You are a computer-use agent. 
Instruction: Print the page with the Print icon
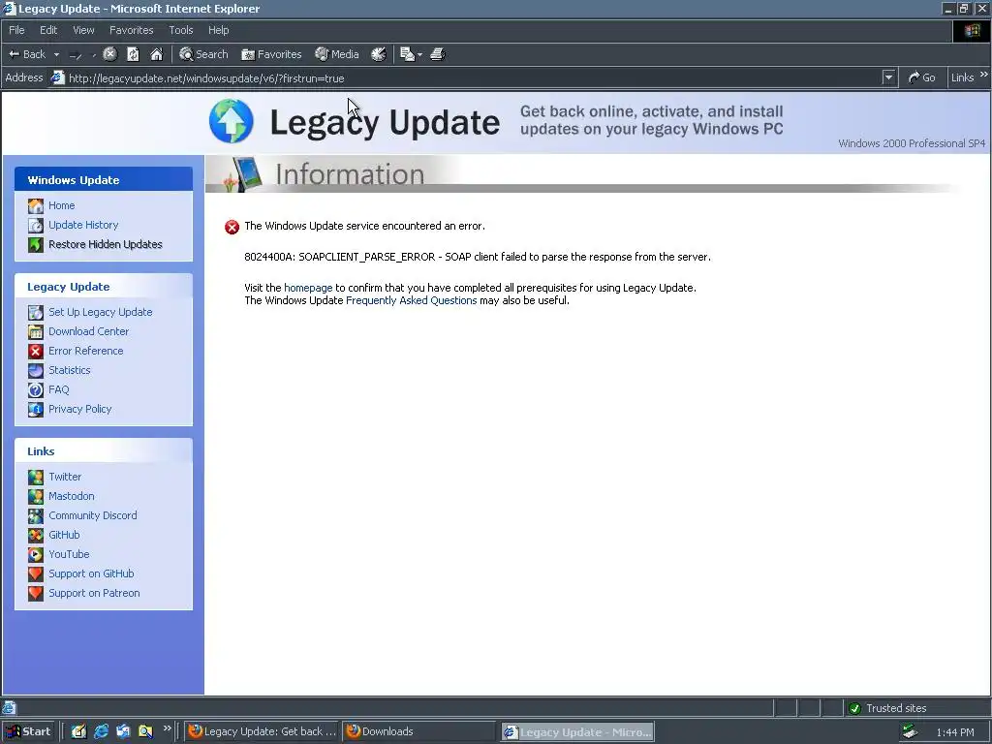point(438,54)
